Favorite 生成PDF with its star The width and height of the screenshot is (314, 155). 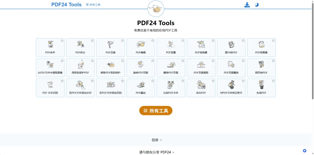click(273, 81)
